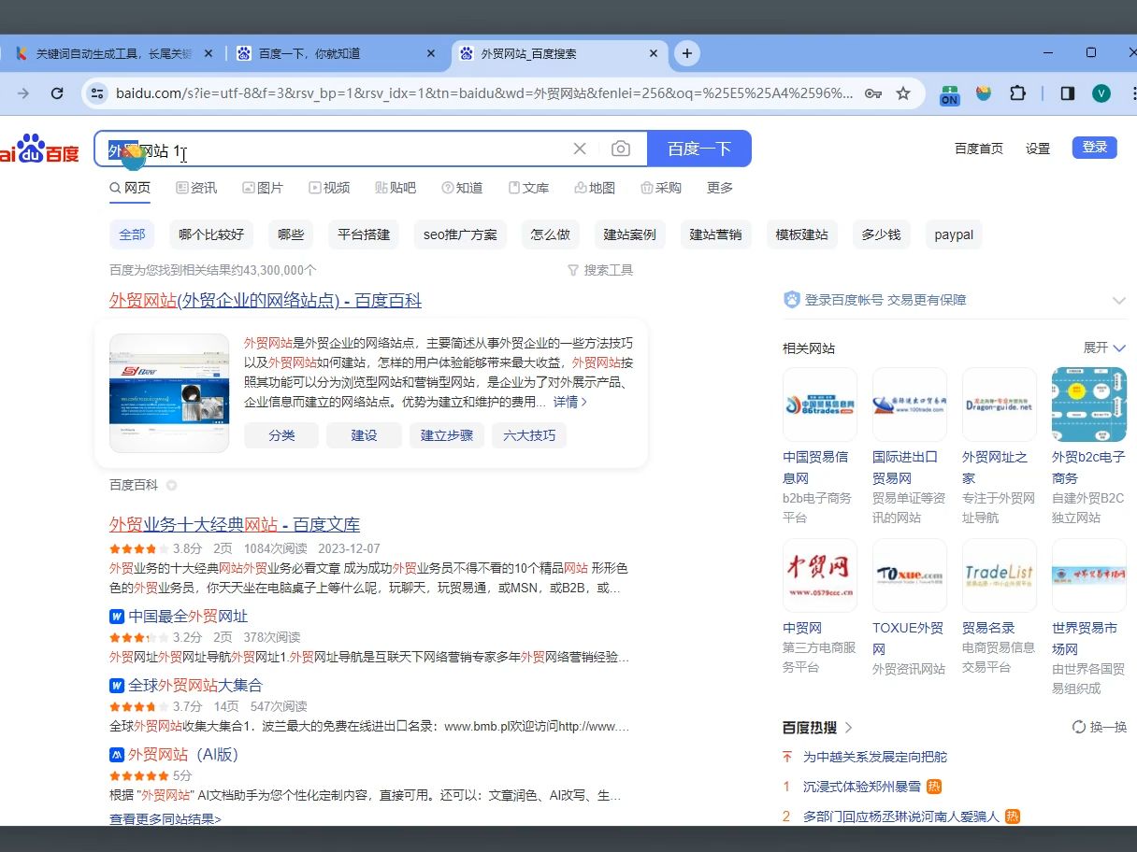This screenshot has height=852, width=1137.
Task: Open the 更多 categories menu
Action: point(720,188)
